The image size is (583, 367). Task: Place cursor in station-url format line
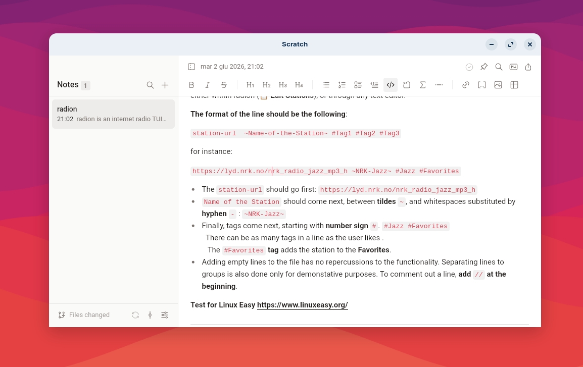(x=296, y=133)
